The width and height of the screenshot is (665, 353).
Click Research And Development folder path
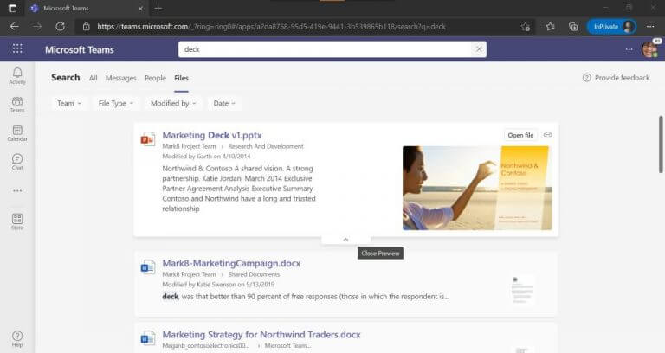[x=266, y=146]
